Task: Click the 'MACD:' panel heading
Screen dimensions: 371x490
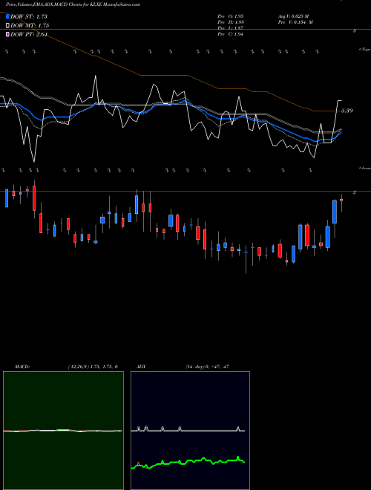Action: pos(22,367)
